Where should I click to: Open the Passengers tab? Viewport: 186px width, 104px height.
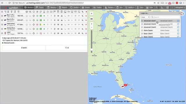109,8
